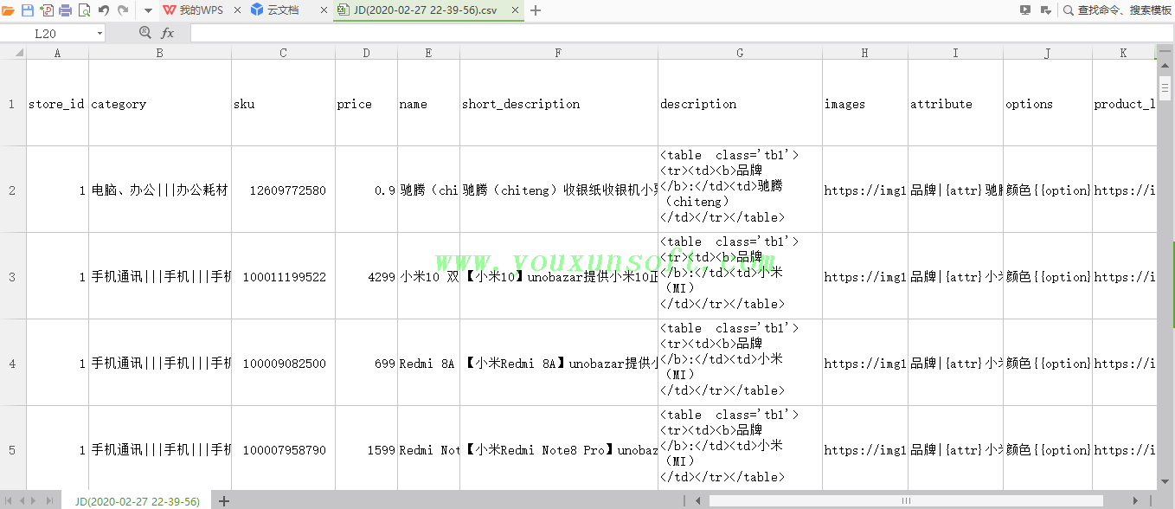Click the Undo arrow
1175x509 pixels.
point(104,10)
